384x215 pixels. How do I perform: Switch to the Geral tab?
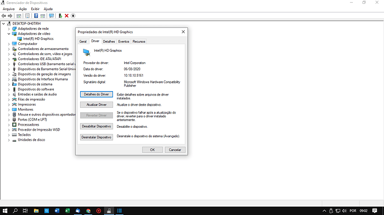[83, 42]
